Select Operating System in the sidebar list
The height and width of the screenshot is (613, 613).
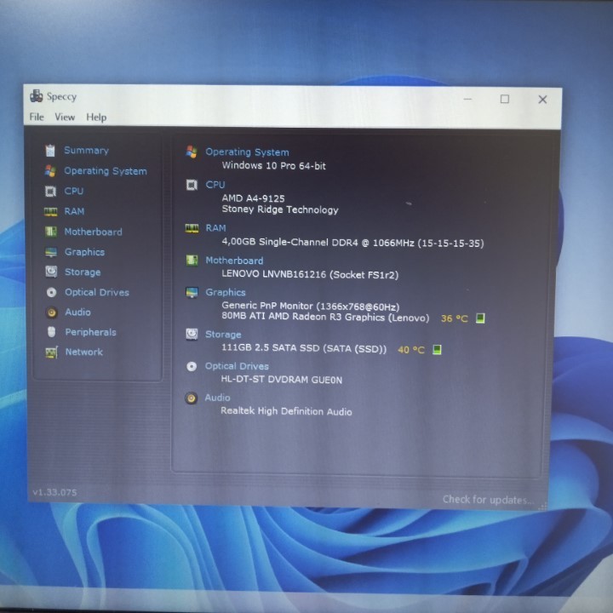pyautogui.click(x=106, y=171)
